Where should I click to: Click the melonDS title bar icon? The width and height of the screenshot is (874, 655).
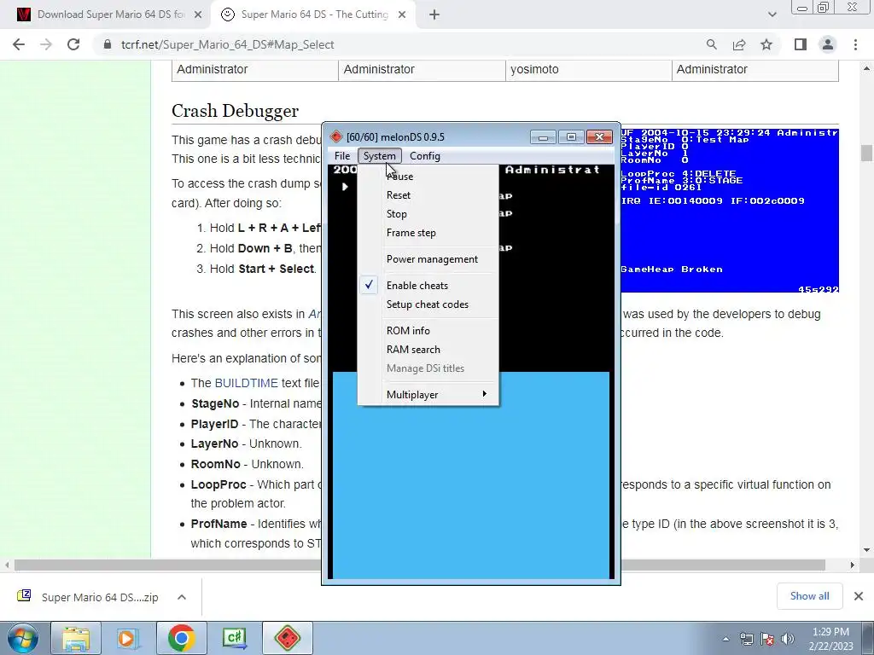[336, 136]
